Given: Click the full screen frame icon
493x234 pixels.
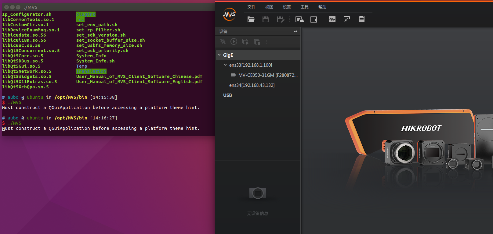Looking at the screenshot, I should (x=314, y=19).
